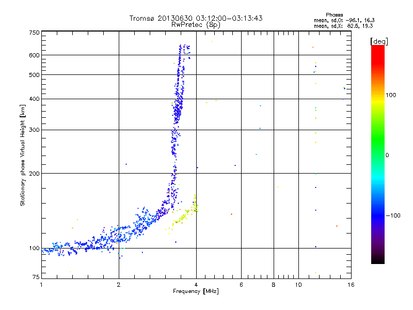Click the blue region of the colorbar near -100
The width and height of the screenshot is (413, 310).
click(x=378, y=215)
